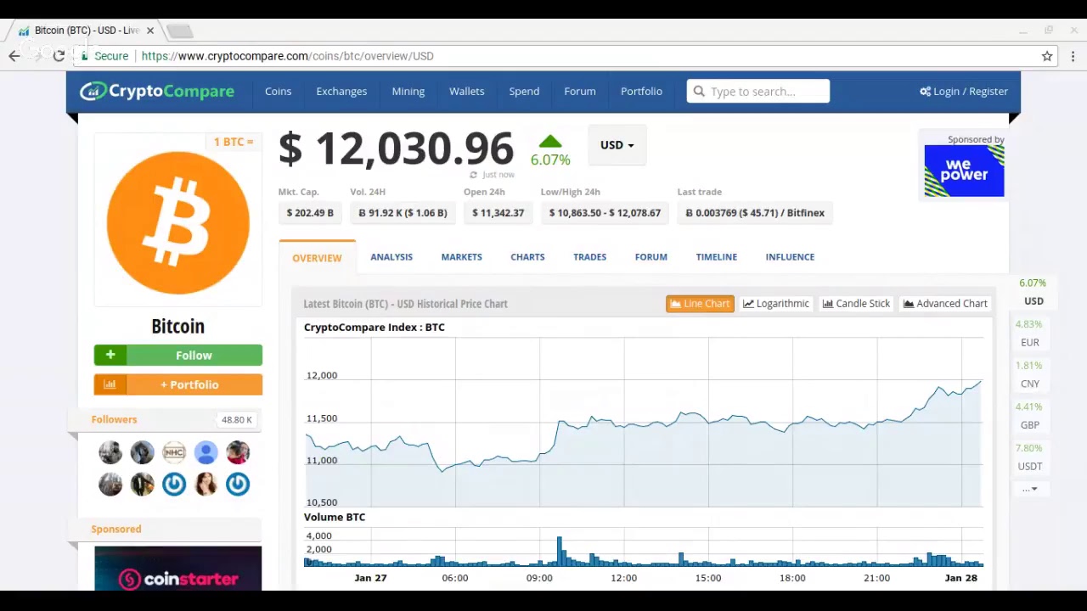Open the Advanced Chart
Image resolution: width=1087 pixels, height=611 pixels.
(945, 304)
